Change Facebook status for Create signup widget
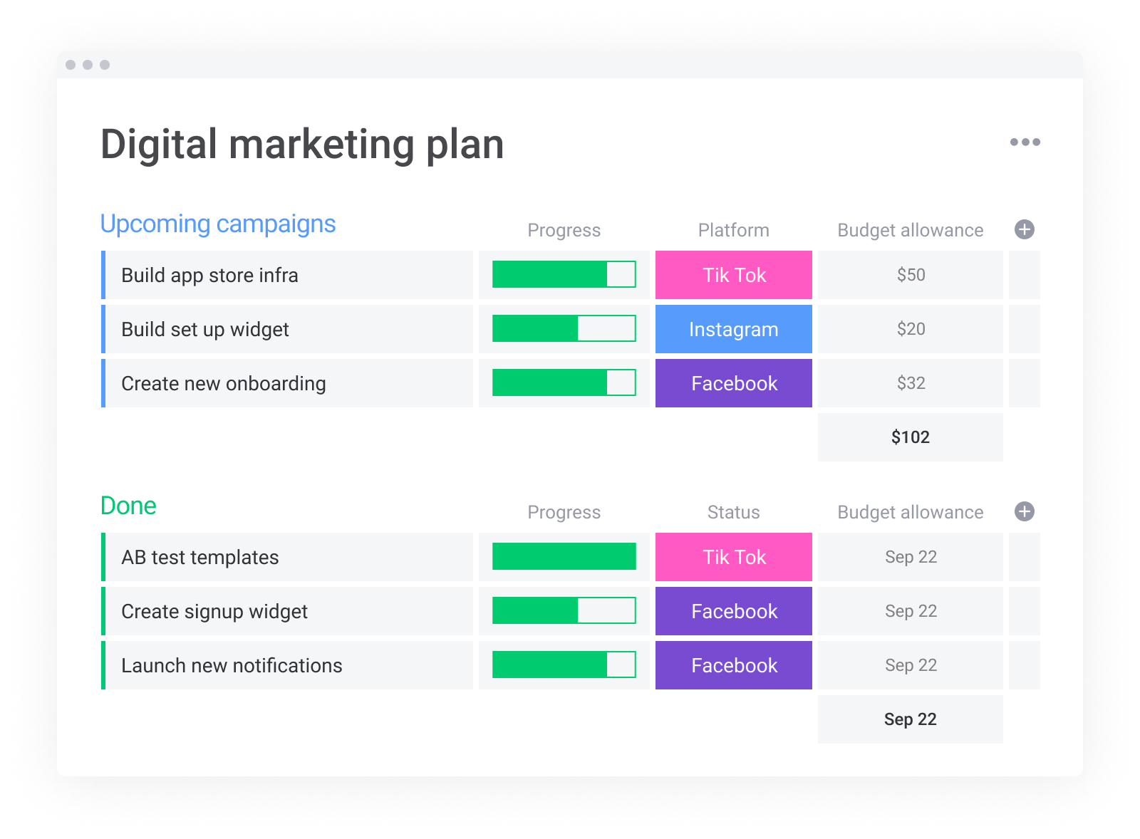The width and height of the screenshot is (1140, 839). 734,611
